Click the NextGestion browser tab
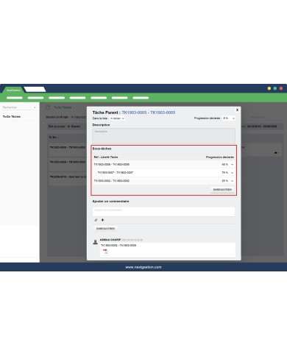This screenshot has width=287, height=356. [13, 90]
